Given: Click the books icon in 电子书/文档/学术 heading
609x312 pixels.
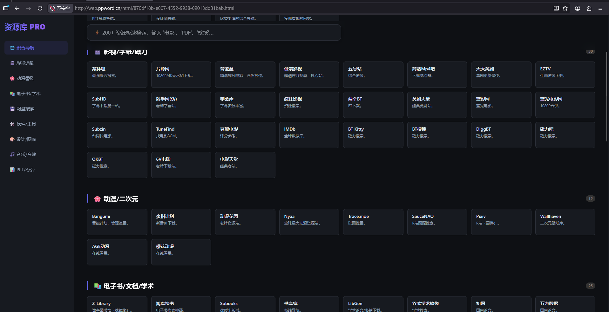Looking at the screenshot, I should (x=97, y=286).
